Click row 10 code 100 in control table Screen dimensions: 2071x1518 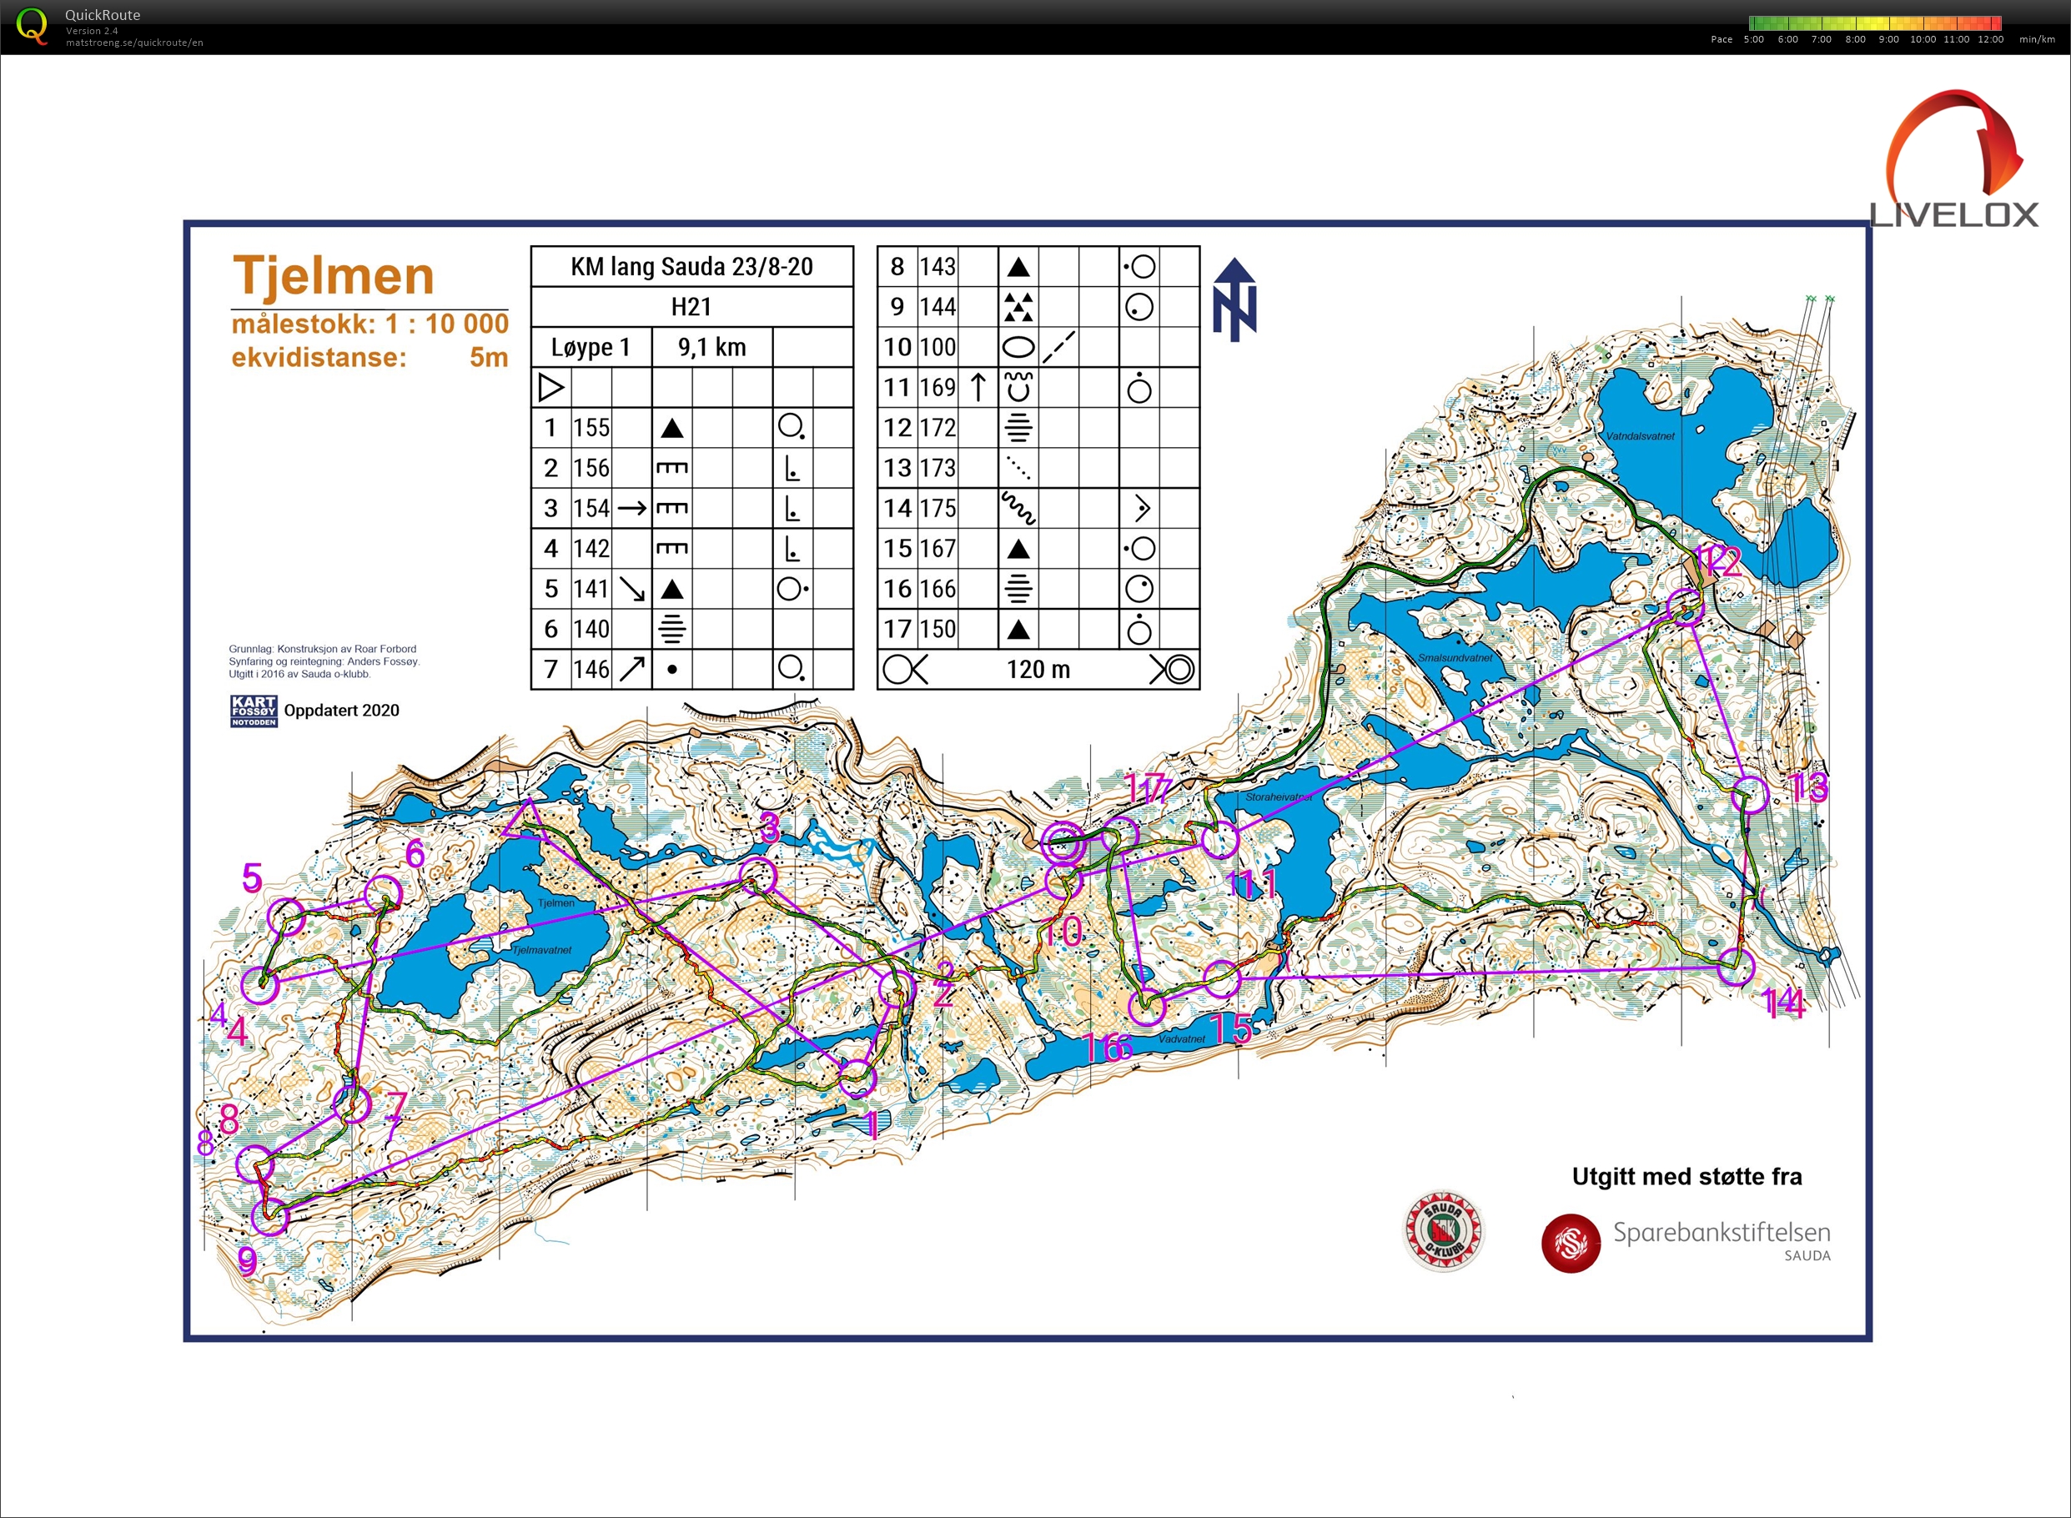tap(937, 347)
